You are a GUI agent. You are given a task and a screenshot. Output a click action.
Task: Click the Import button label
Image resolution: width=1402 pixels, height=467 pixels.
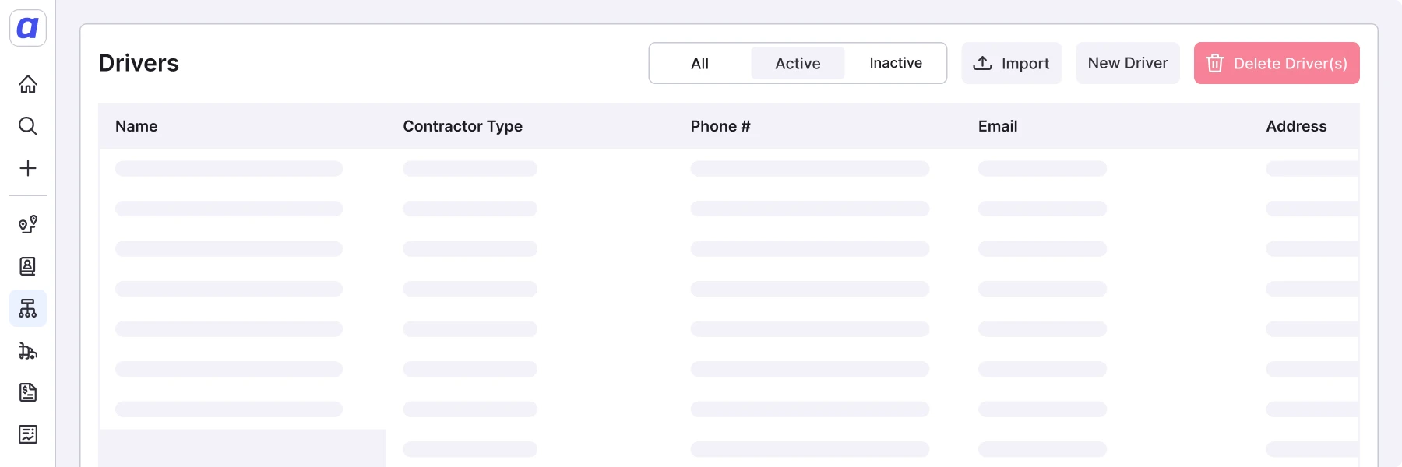1025,64
